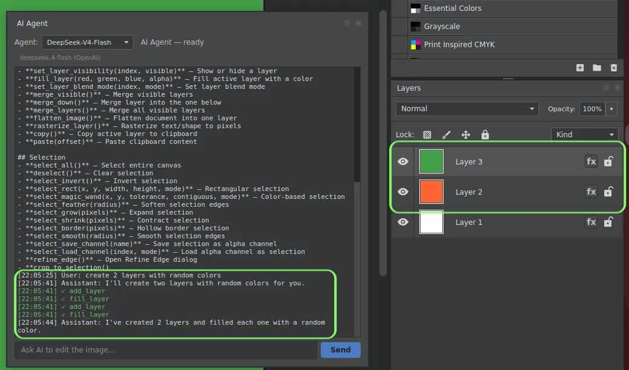Click the Ask AI to edit input field
The height and width of the screenshot is (370, 629).
(166, 350)
